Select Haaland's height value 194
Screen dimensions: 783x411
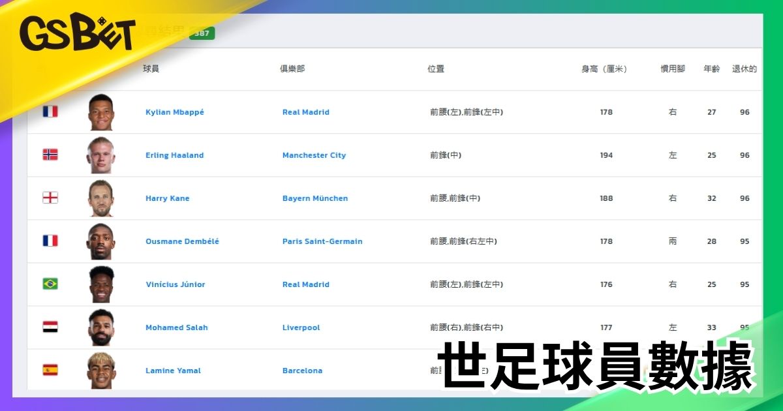[x=606, y=155]
